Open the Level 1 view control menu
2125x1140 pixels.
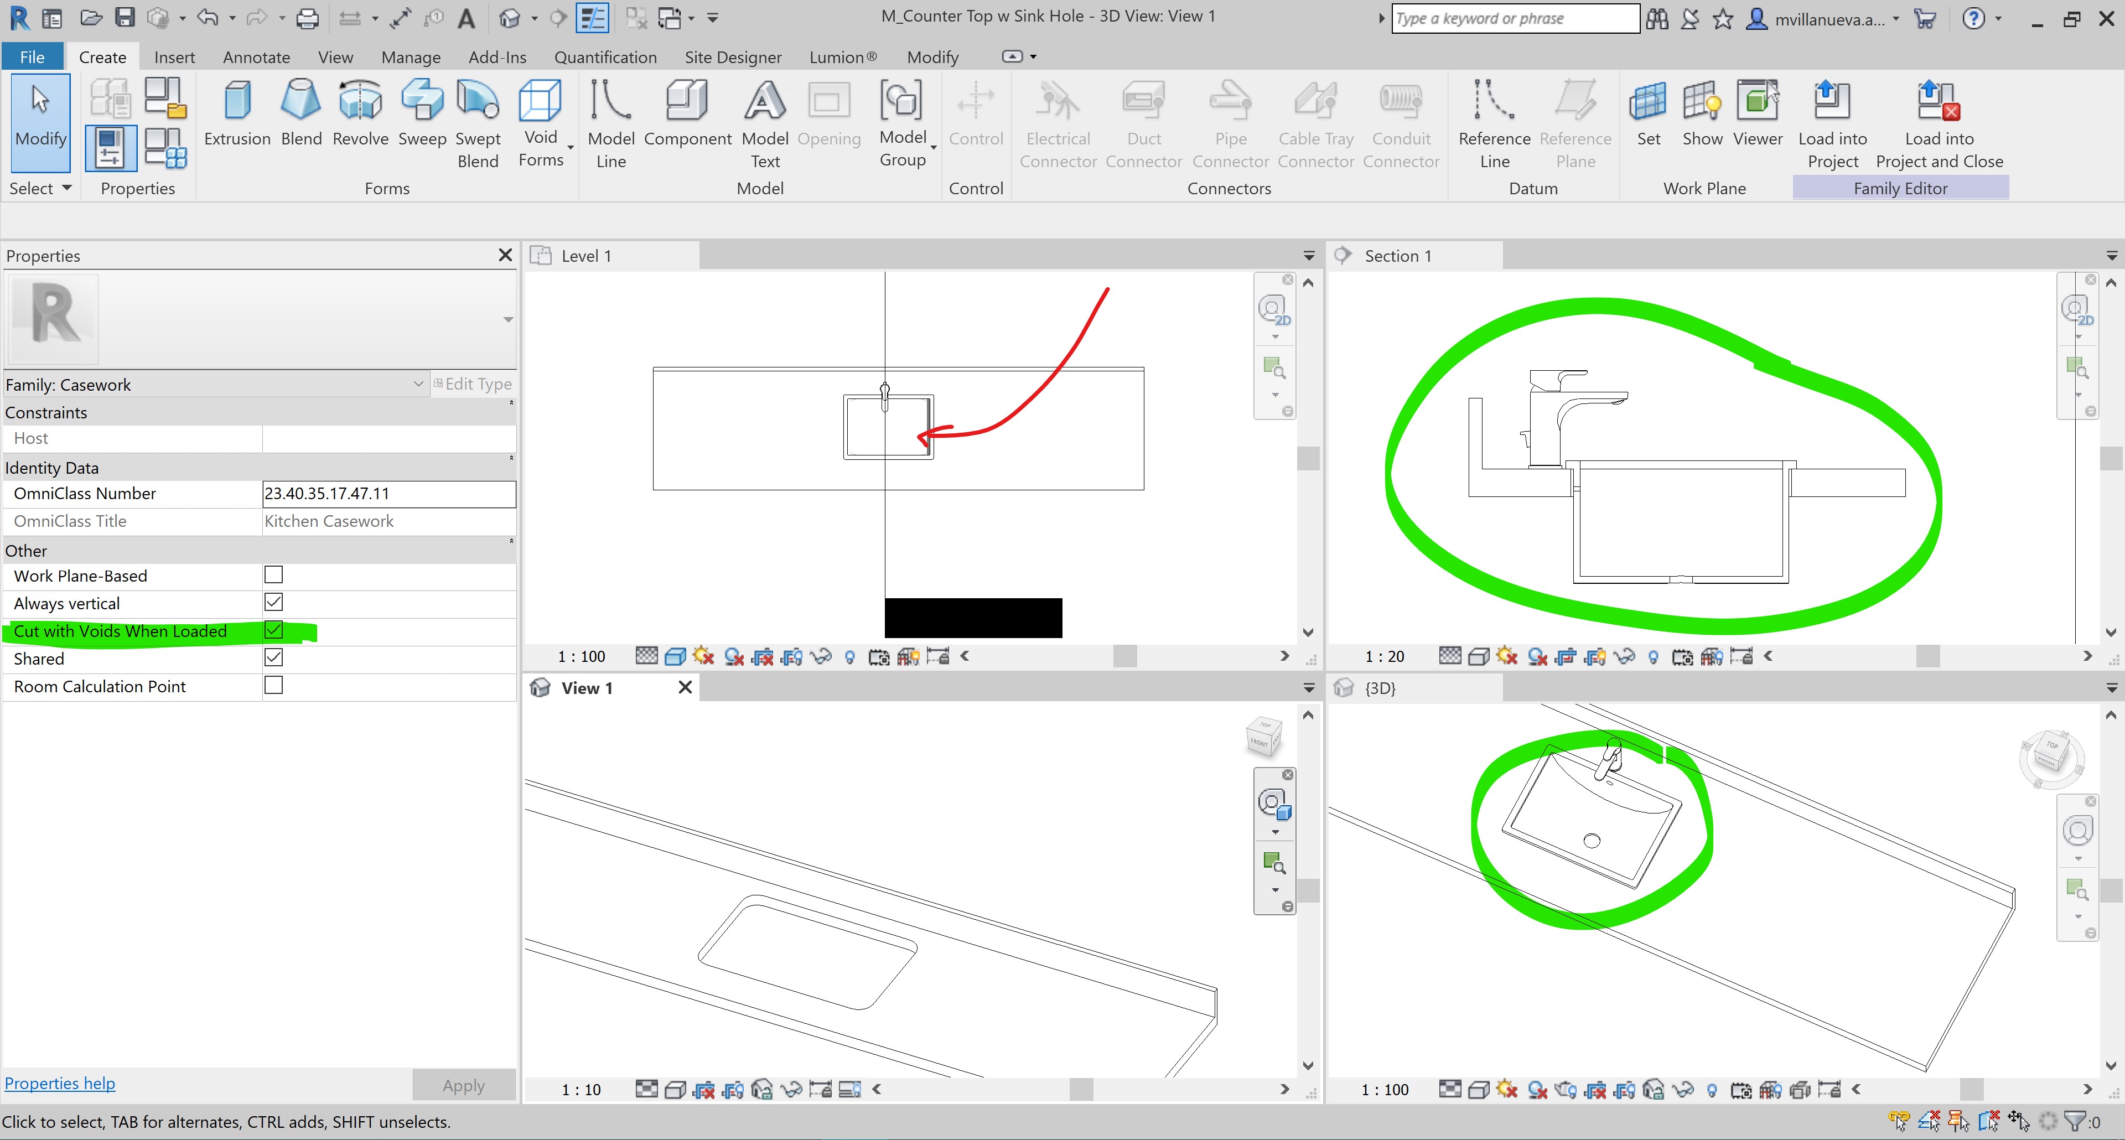(x=1308, y=256)
